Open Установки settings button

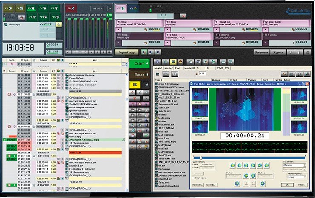tap(261, 52)
